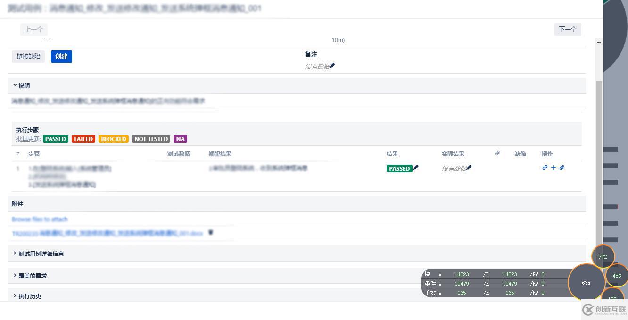Viewport: 628px width, 320px height.
Task: Delete the attached docx with the trash icon
Action: (x=210, y=232)
